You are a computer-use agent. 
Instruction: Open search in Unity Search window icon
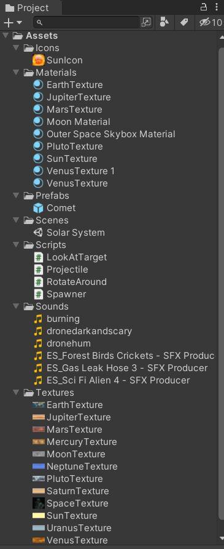[146, 22]
